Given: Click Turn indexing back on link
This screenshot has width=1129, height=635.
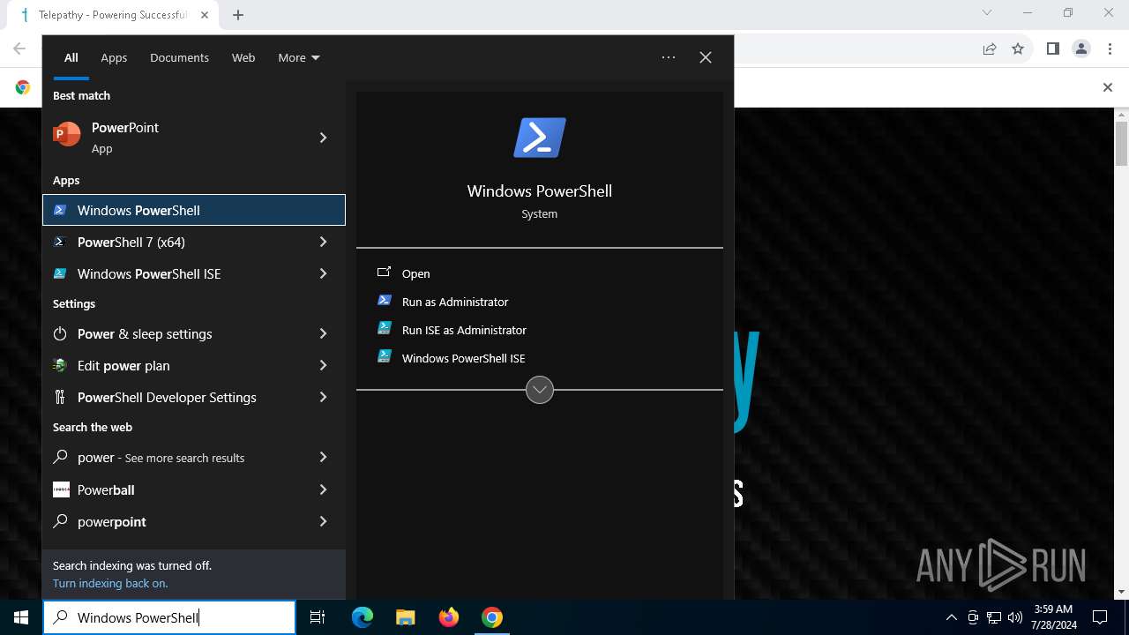Looking at the screenshot, I should pyautogui.click(x=110, y=583).
